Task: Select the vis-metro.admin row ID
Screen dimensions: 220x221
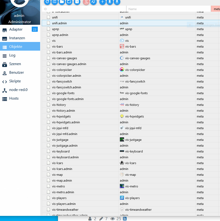Action: coord(63,192)
